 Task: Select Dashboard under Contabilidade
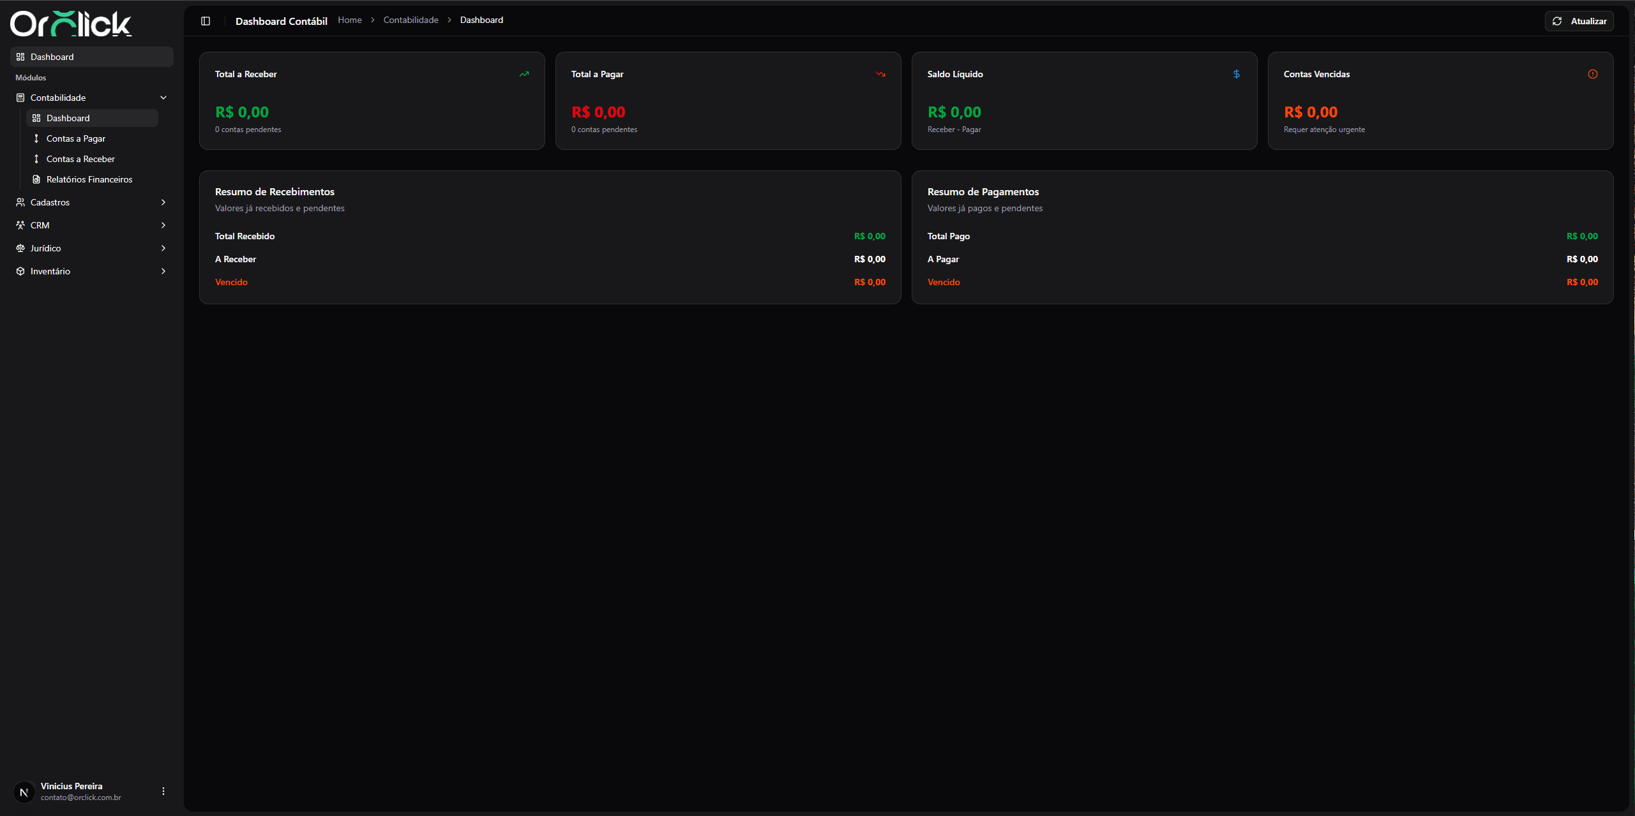pyautogui.click(x=92, y=118)
